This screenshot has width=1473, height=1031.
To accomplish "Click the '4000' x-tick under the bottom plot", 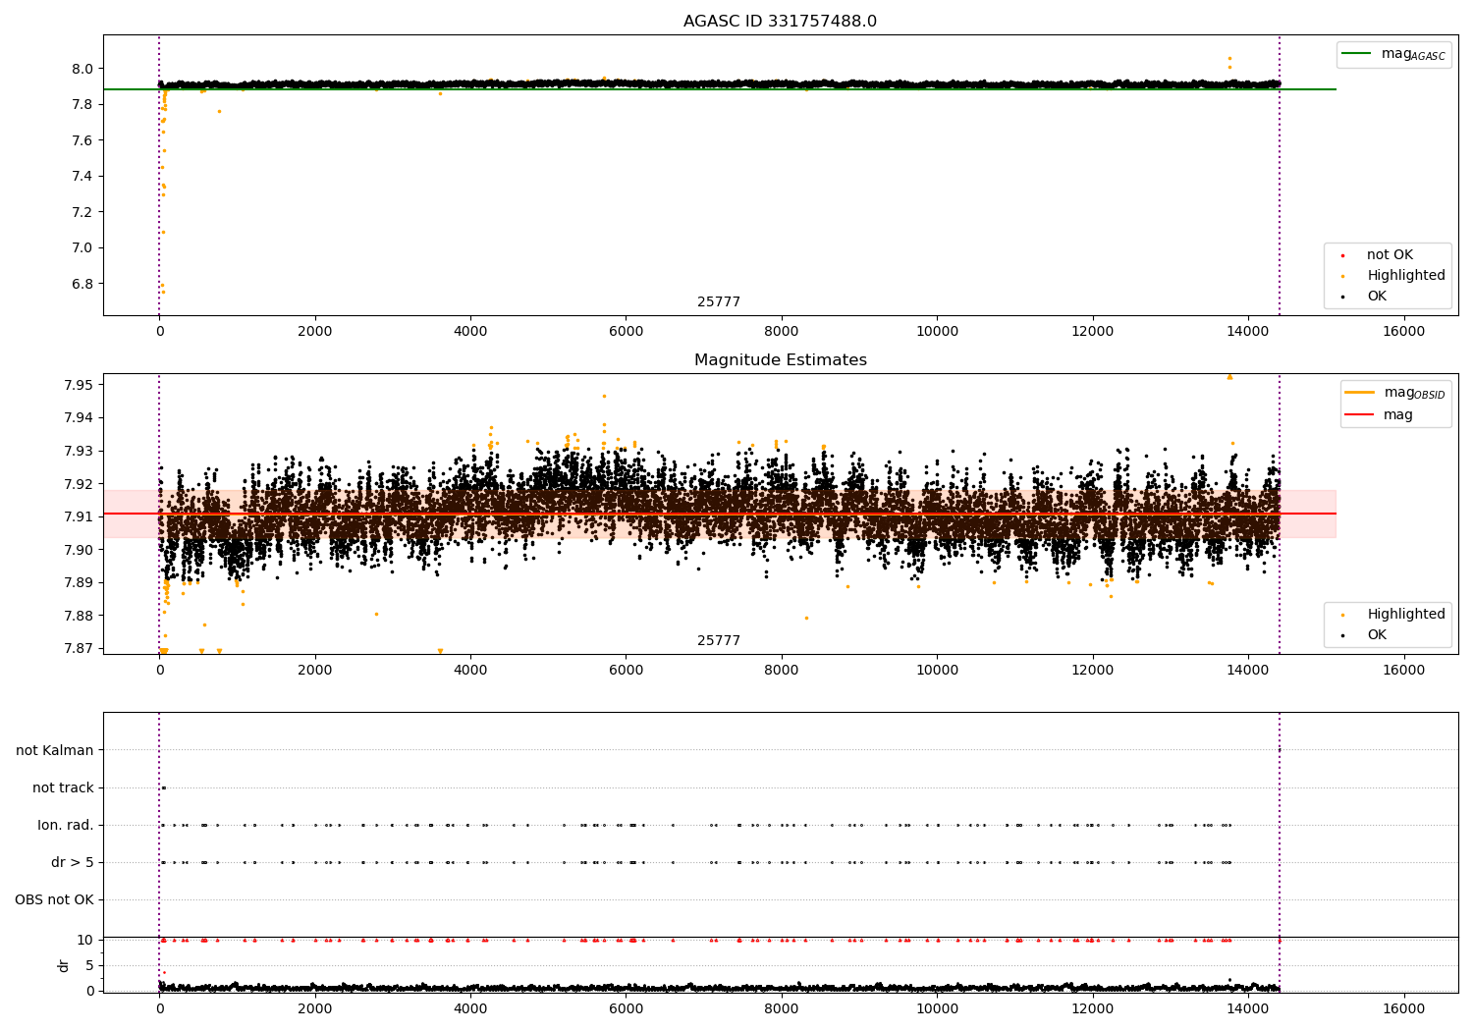I will click(470, 1009).
